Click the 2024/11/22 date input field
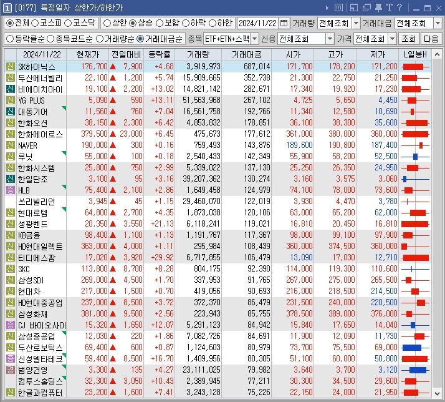The height and width of the screenshot is (402, 445). click(257, 23)
